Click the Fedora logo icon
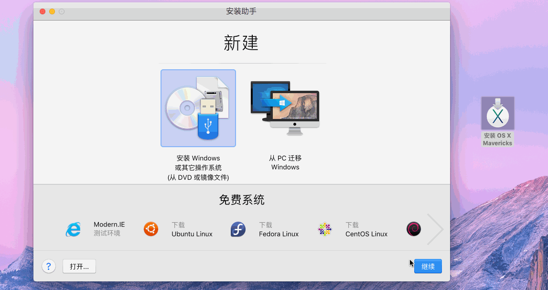Viewport: 548px width, 290px height. [x=238, y=229]
